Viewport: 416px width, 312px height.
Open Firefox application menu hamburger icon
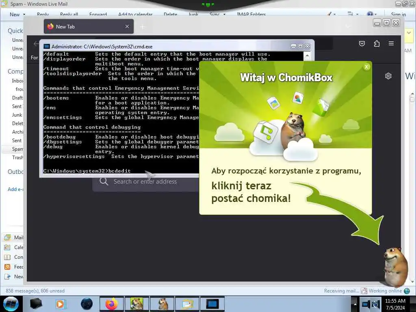[391, 43]
